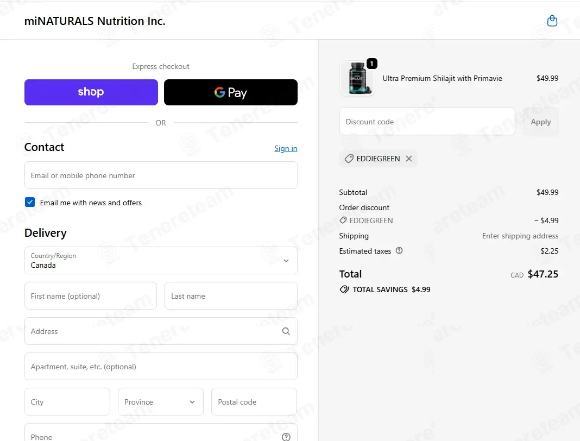Click the Postal code field
Viewport: 580px width, 441px height.
[x=254, y=402]
